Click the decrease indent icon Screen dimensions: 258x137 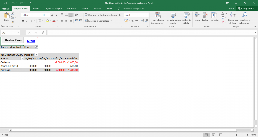click(x=76, y=21)
